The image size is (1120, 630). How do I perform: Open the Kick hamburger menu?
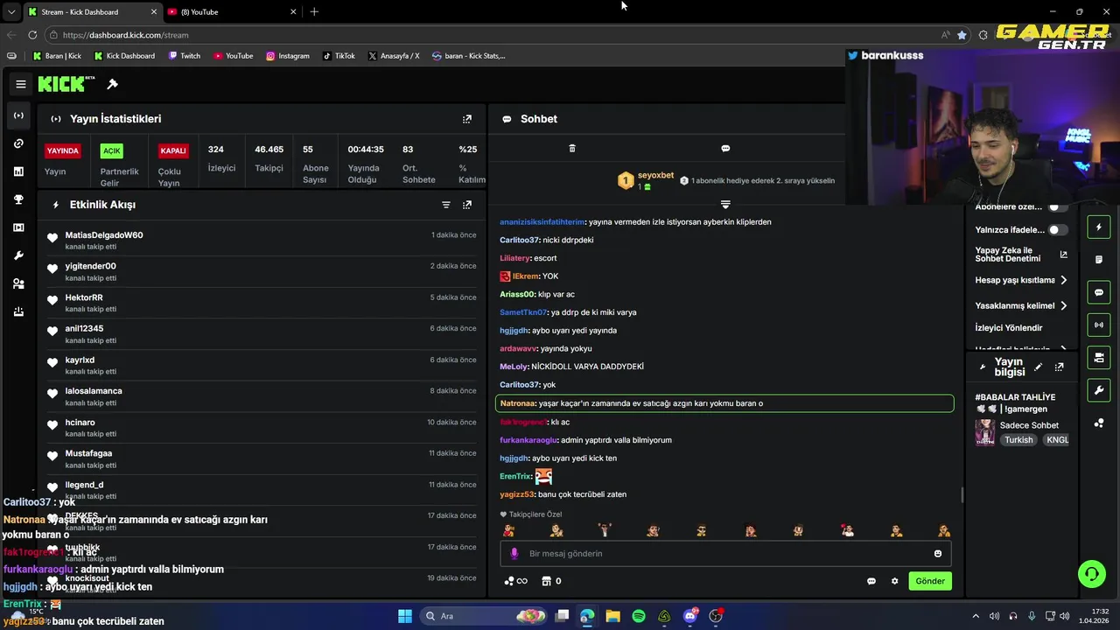point(20,84)
